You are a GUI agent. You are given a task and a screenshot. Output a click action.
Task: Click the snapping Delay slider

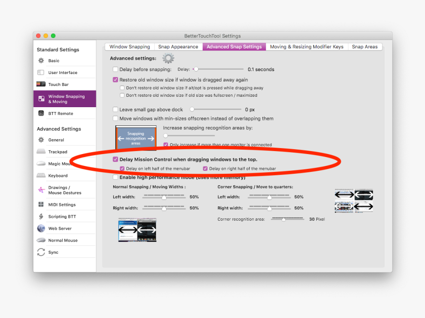218,69
